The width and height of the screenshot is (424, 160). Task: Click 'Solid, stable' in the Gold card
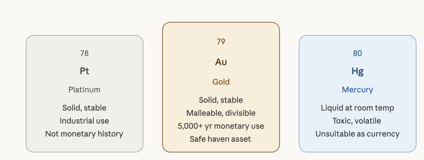click(x=221, y=100)
